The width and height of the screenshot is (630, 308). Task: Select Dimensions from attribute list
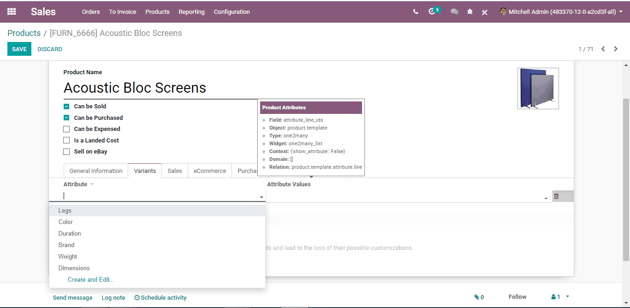tap(157, 268)
